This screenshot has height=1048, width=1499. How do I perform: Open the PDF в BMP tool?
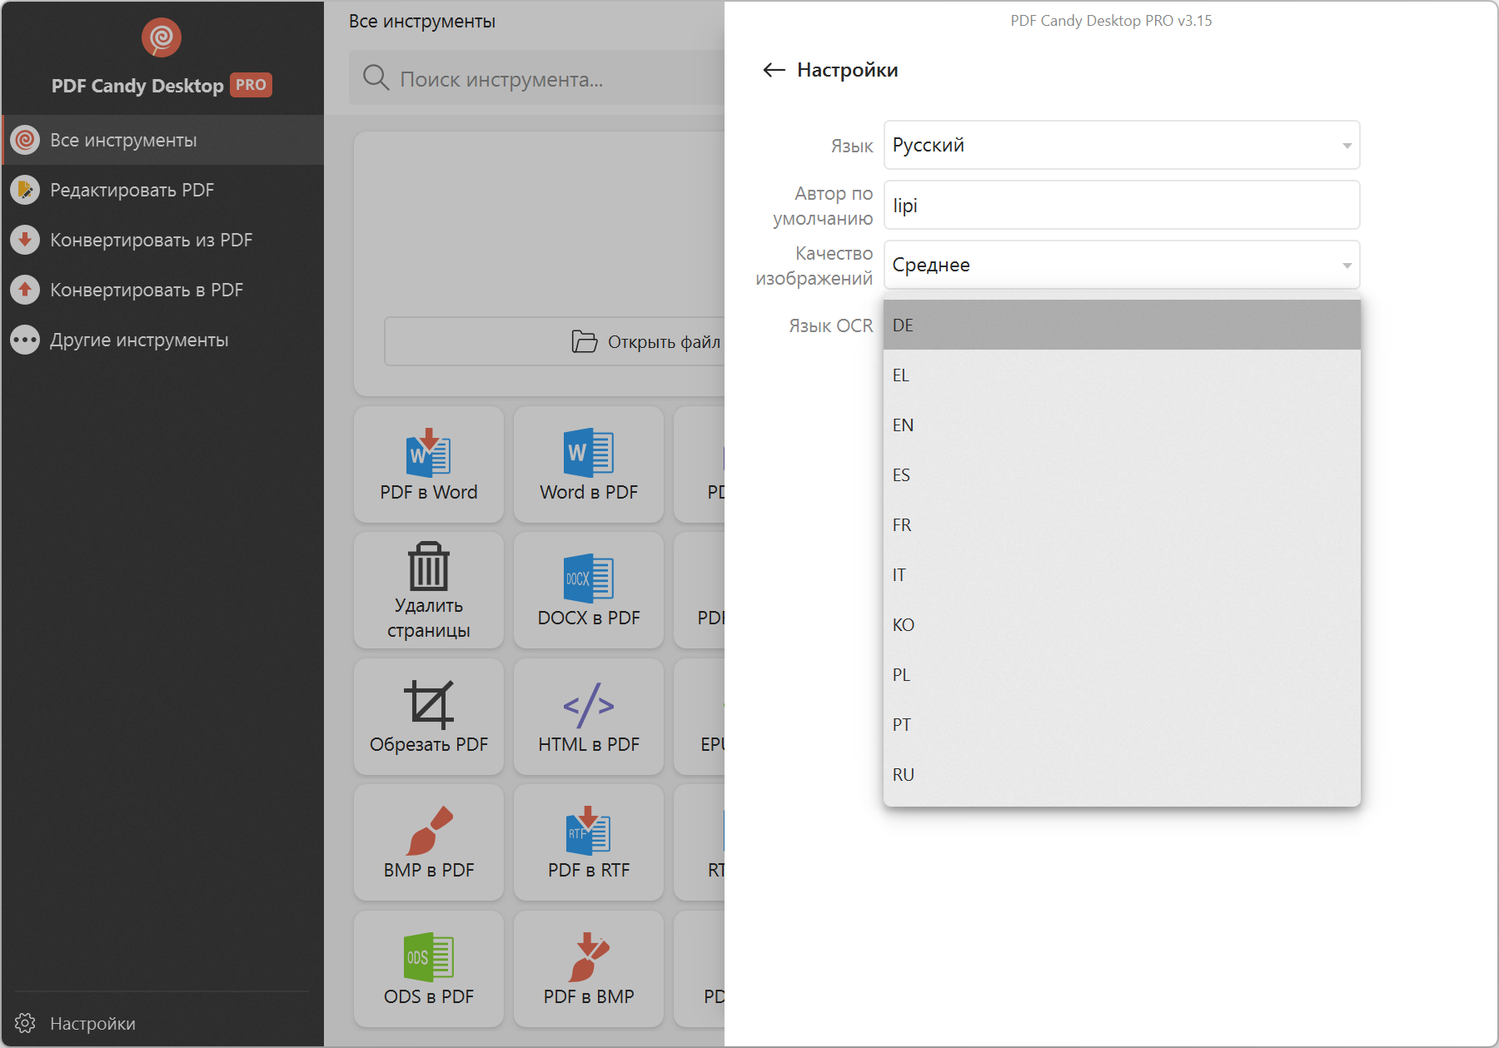tap(589, 969)
